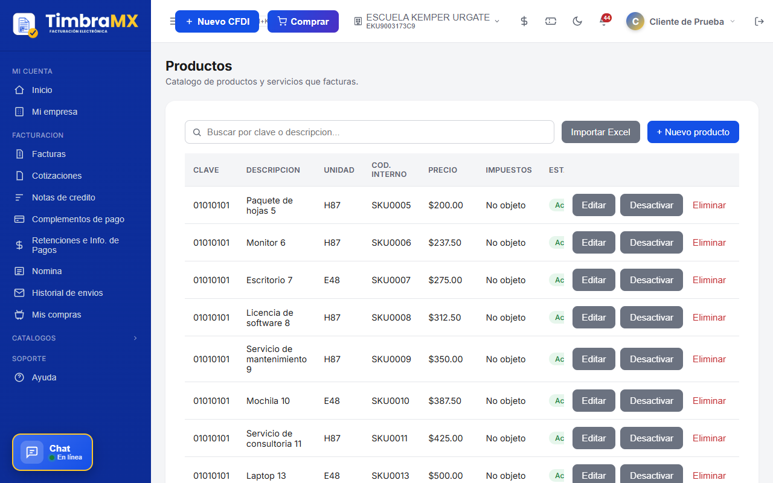The width and height of the screenshot is (773, 483).
Task: Click the Complementos de pago card icon
Action: pos(19,219)
